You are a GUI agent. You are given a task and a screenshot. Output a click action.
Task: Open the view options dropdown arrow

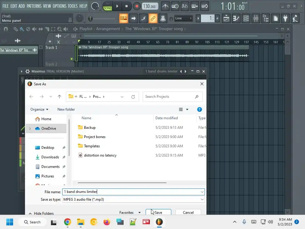coord(187,109)
